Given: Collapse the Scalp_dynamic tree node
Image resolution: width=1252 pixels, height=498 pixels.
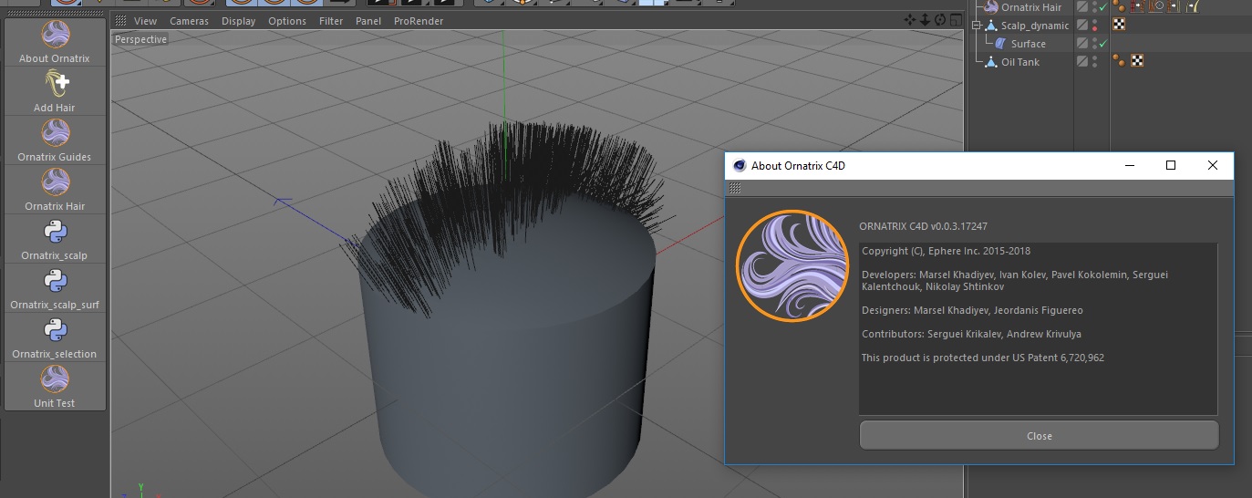Looking at the screenshot, I should [977, 26].
